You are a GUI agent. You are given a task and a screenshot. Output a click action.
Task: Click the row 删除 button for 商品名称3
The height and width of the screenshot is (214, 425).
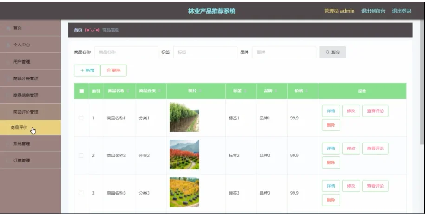click(x=331, y=200)
